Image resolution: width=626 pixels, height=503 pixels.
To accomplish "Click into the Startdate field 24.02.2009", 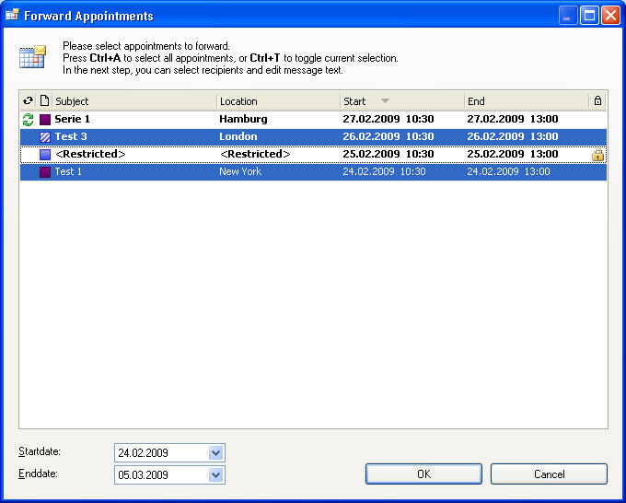I will [160, 453].
